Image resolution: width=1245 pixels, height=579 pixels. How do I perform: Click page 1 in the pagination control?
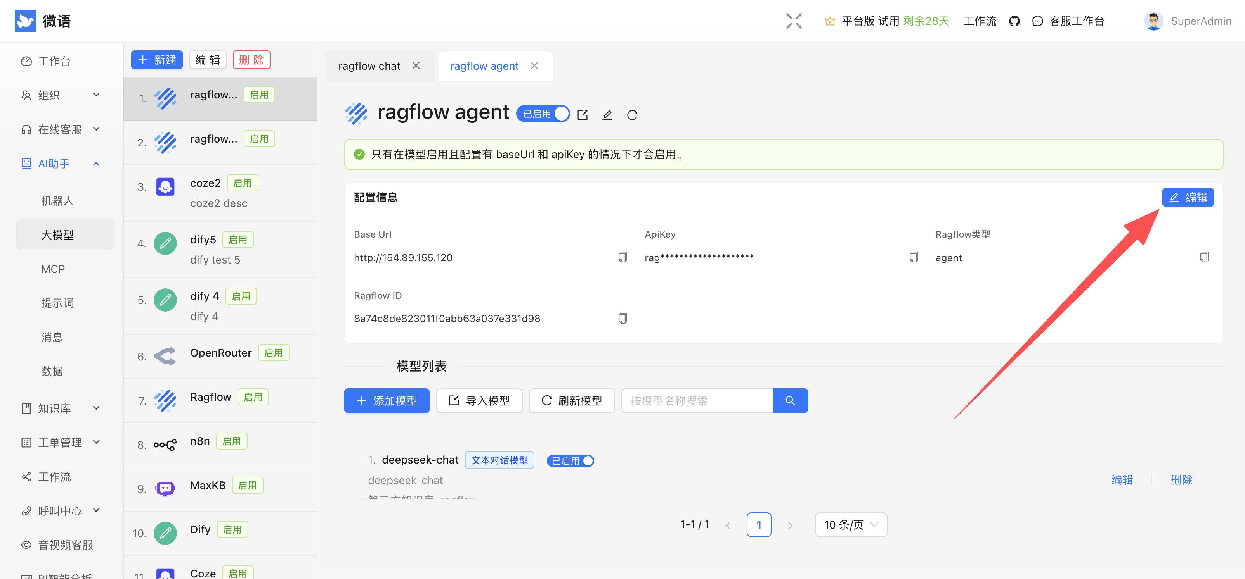click(x=759, y=524)
